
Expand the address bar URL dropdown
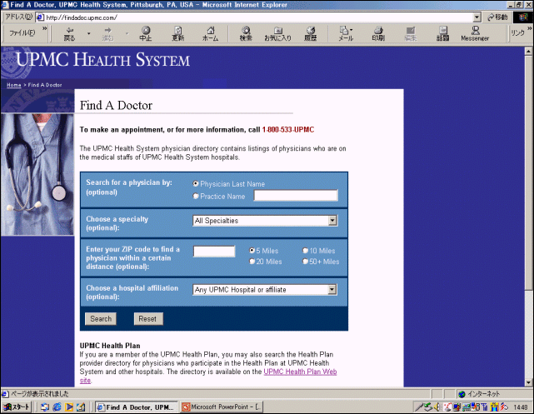click(477, 17)
